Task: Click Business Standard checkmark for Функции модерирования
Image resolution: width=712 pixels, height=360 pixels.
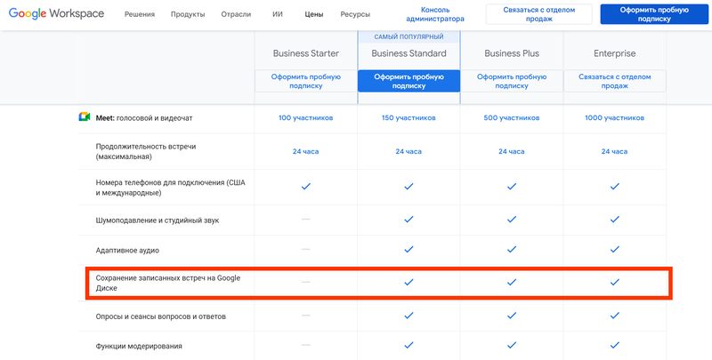Action: 409,345
